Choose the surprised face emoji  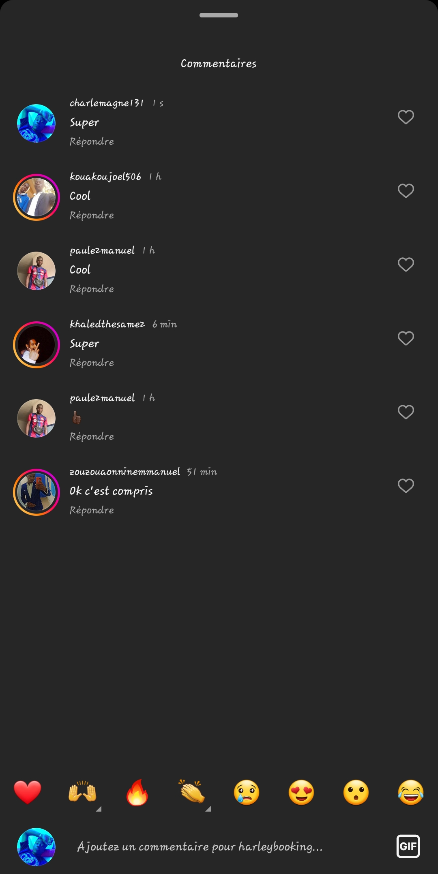356,792
